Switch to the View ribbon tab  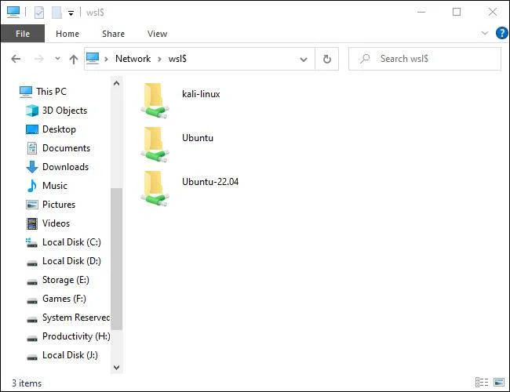click(158, 34)
